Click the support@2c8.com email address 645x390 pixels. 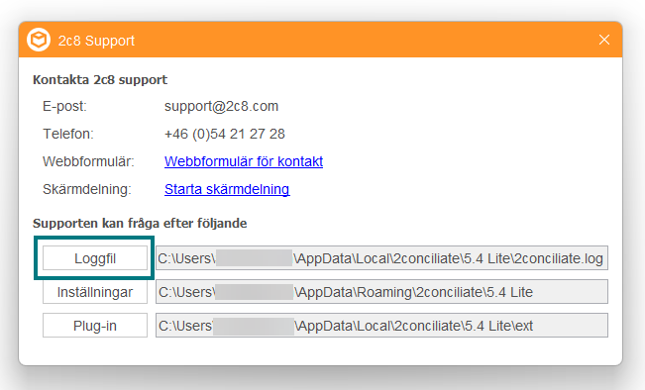221,106
